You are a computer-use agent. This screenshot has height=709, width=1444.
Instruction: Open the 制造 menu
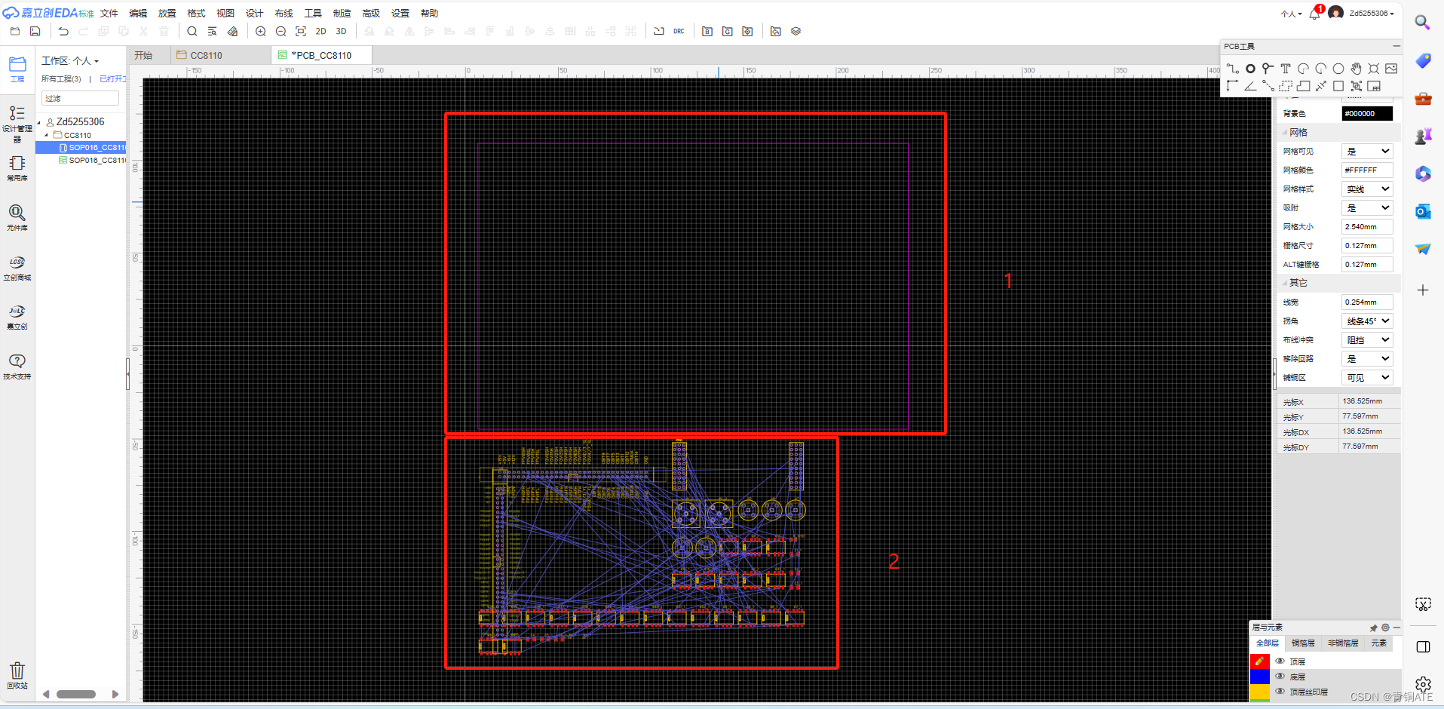tap(342, 14)
